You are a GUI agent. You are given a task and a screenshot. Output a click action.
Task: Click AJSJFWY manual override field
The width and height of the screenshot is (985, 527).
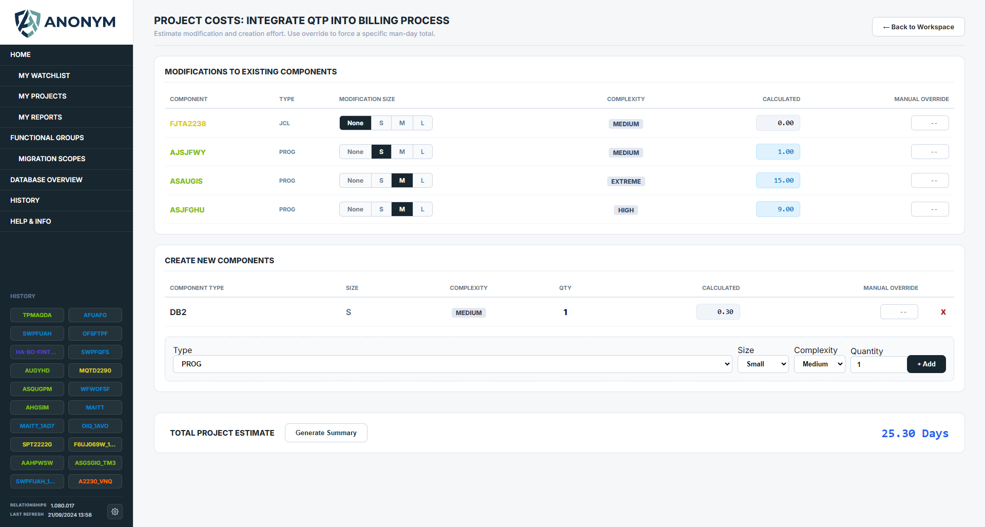(930, 152)
